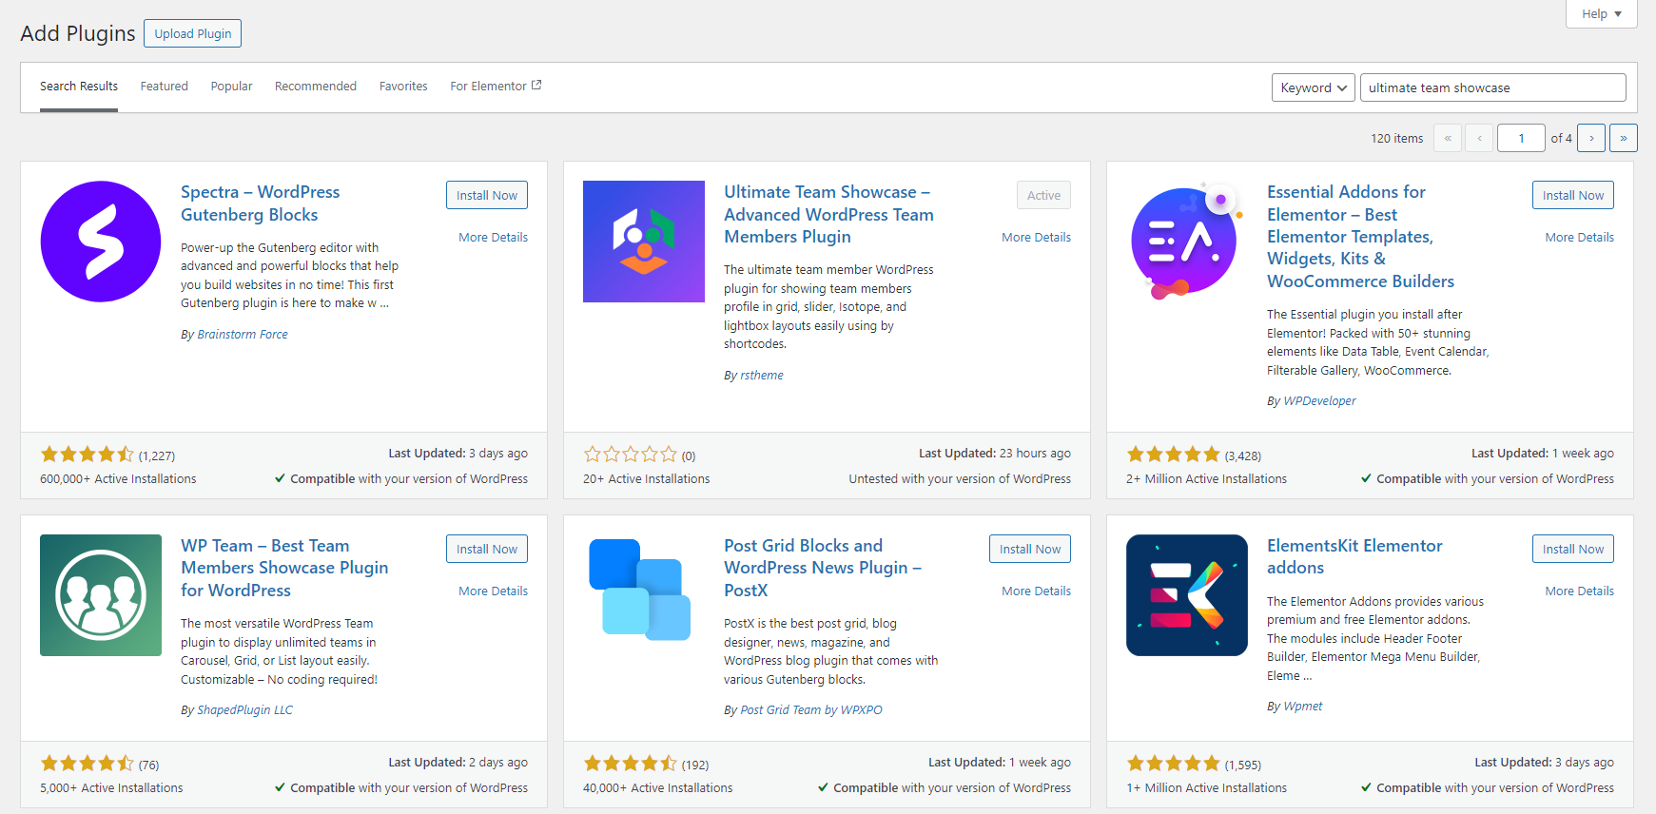Open the Featured plugins tab
Viewport: 1656px width, 814px height.
coord(165,87)
